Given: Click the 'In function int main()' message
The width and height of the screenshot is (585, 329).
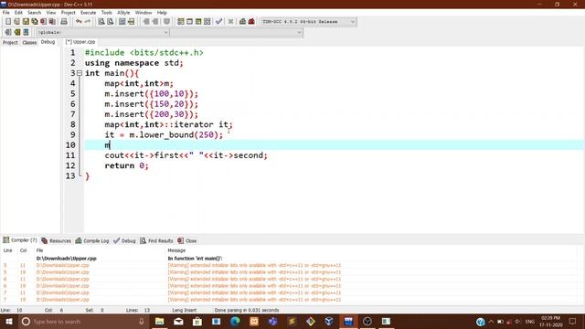Looking at the screenshot, I should coord(195,259).
